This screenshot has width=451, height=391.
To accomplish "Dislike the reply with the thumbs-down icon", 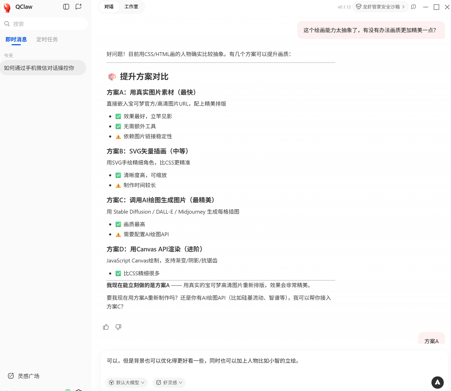I will (x=118, y=327).
